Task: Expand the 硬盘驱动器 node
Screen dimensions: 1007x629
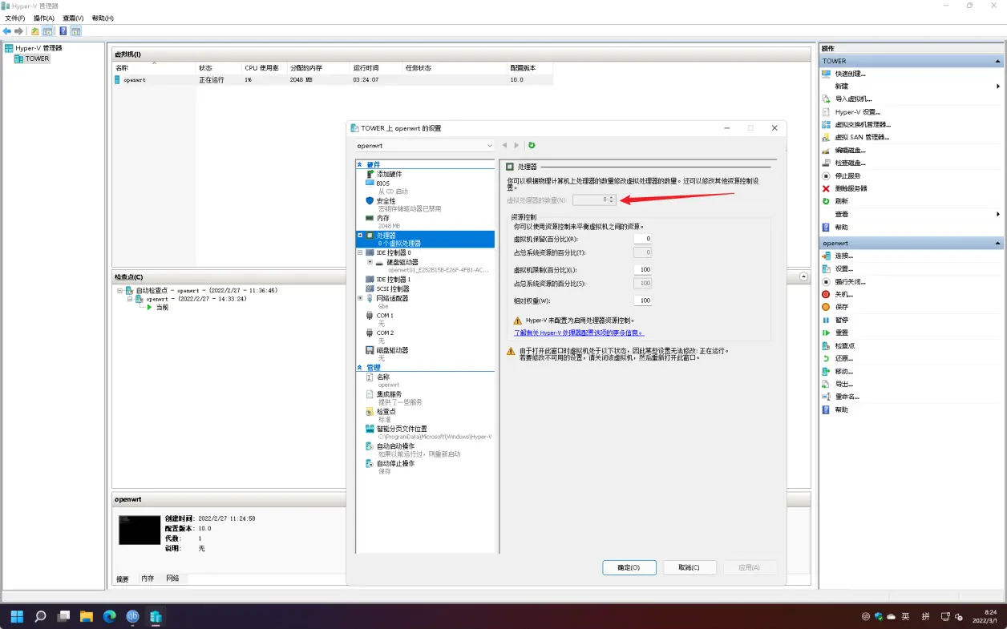Action: [x=370, y=262]
